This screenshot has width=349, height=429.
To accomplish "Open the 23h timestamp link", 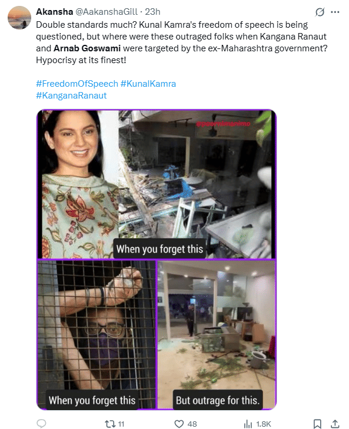I will [x=152, y=12].
